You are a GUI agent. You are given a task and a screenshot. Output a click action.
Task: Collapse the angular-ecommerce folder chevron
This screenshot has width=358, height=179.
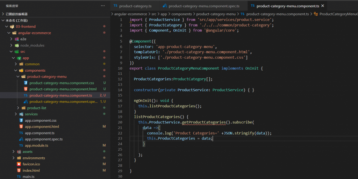[x=9, y=33]
